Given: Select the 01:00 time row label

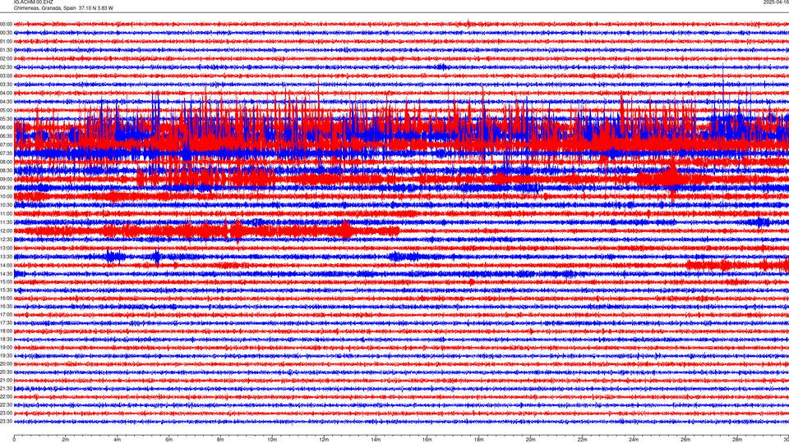Looking at the screenshot, I should coord(6,42).
